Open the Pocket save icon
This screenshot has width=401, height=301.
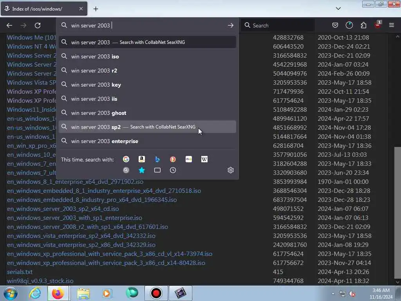335,25
